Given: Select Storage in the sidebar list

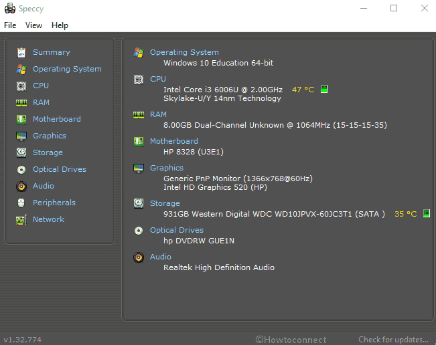Looking at the screenshot, I should pyautogui.click(x=48, y=152).
